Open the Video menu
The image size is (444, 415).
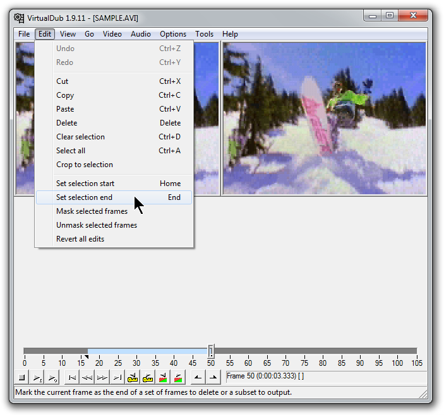coord(112,34)
